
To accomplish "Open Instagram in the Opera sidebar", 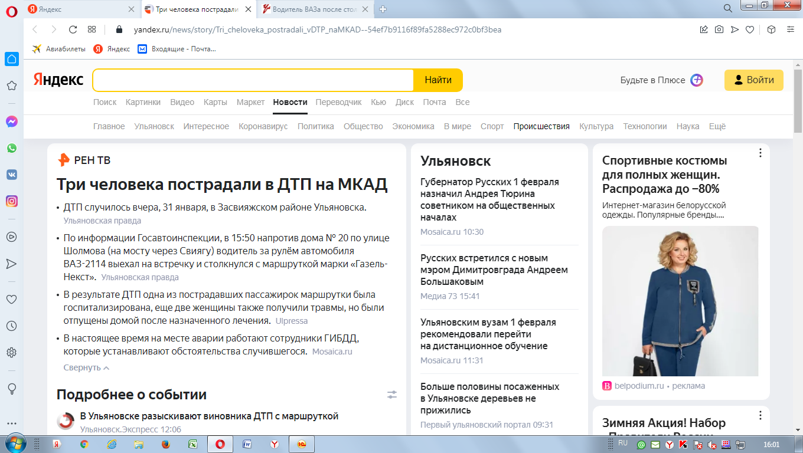I will [x=11, y=201].
